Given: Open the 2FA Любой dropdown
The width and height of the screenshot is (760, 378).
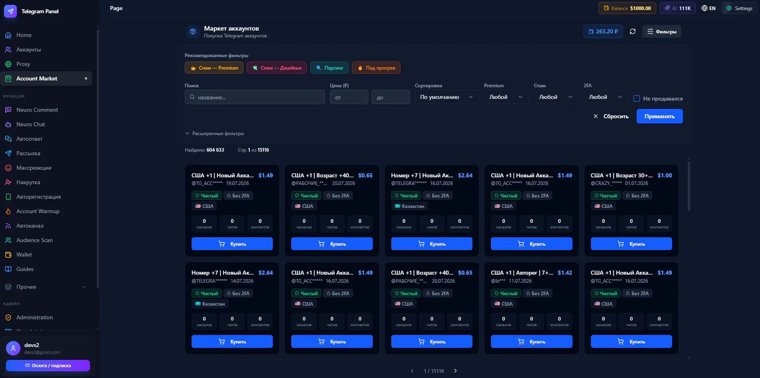Looking at the screenshot, I should (x=606, y=97).
